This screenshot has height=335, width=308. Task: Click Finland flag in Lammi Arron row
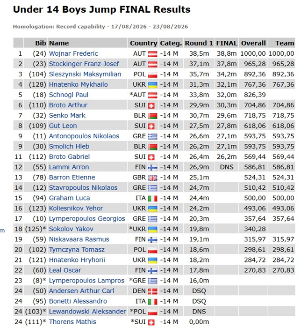tap(152, 168)
